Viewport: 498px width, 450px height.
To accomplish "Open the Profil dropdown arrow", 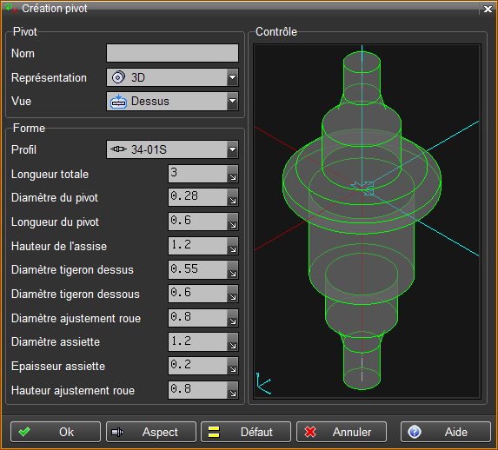I will tap(232, 149).
